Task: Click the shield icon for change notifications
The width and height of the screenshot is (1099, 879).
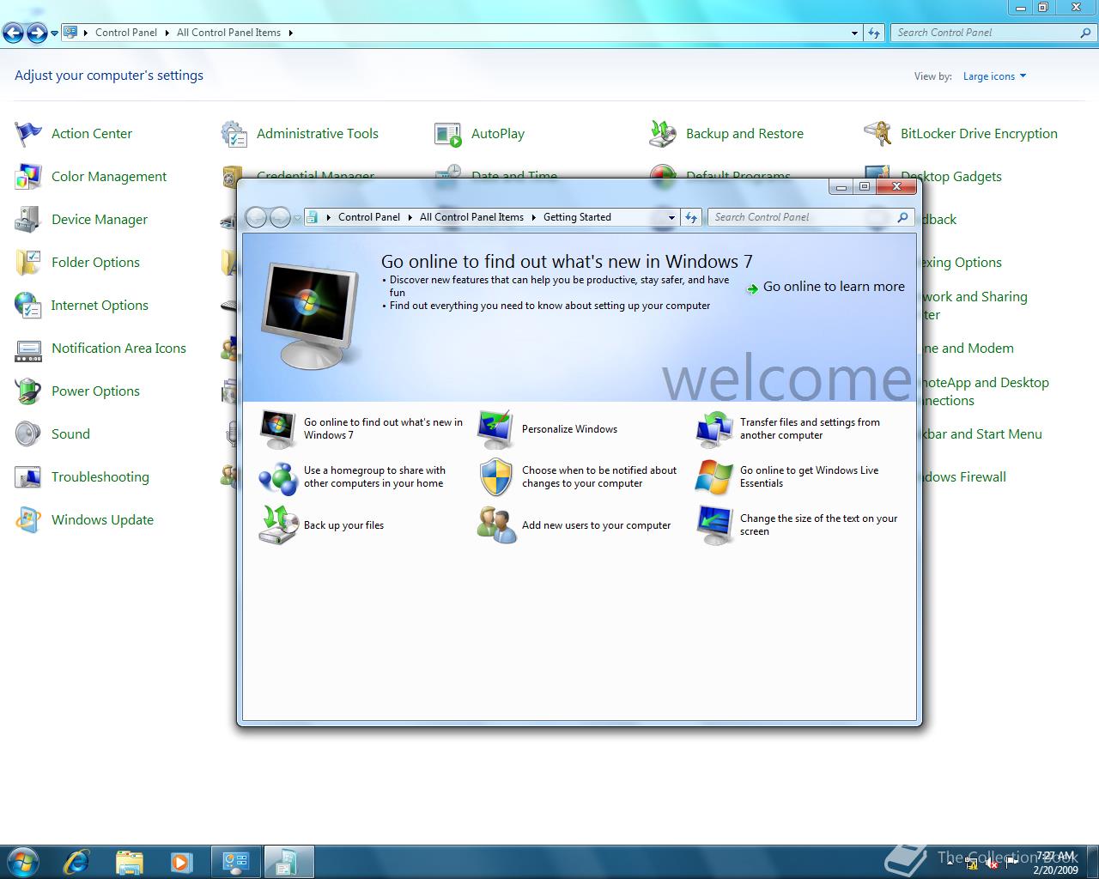Action: coord(496,477)
